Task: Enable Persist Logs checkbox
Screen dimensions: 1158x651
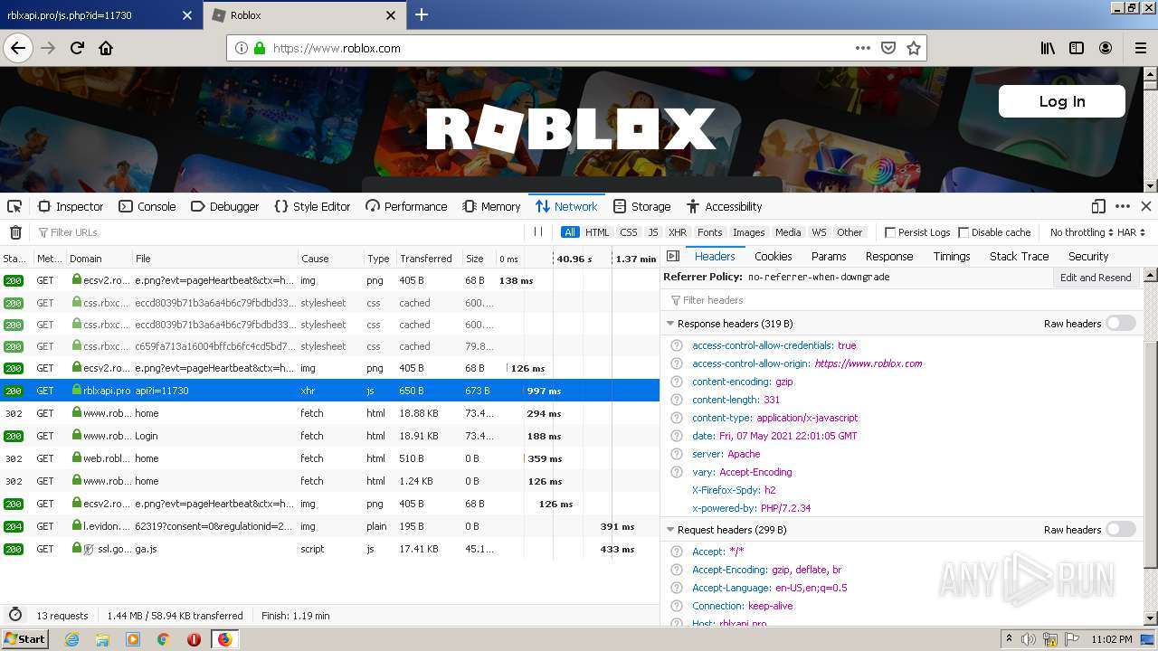Action: tap(890, 232)
